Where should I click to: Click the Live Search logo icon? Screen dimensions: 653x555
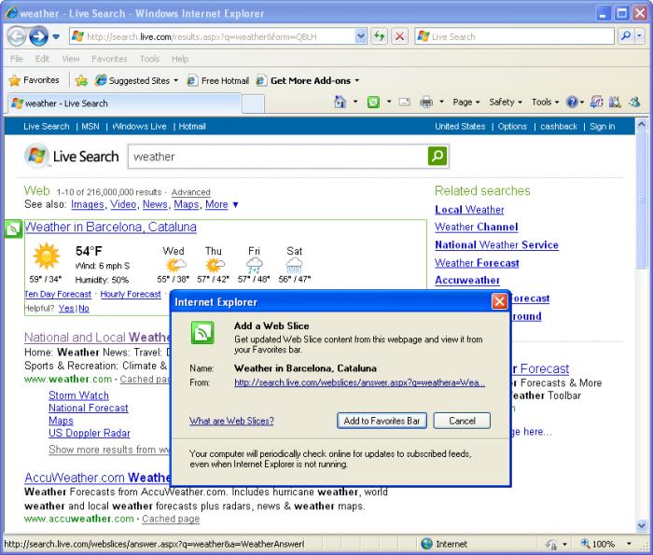[36, 156]
